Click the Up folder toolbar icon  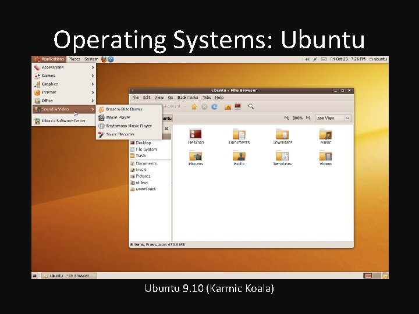[194, 107]
